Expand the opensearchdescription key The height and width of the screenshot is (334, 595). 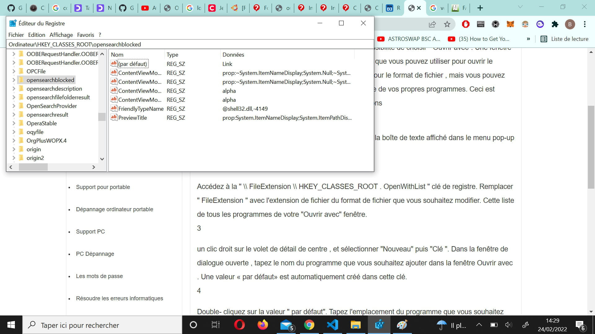14,88
